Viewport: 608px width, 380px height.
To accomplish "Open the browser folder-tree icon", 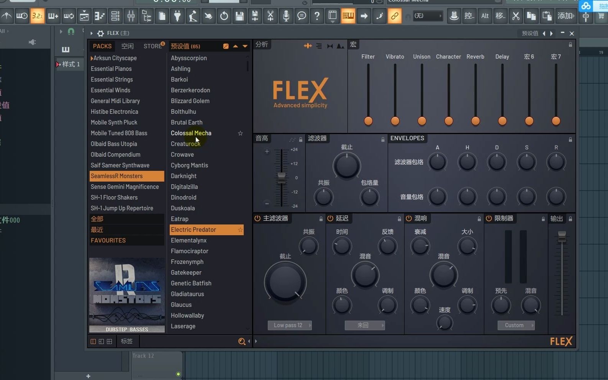I will [x=146, y=16].
